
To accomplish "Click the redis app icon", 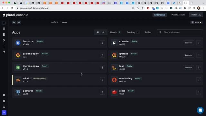I will (x=114, y=92).
